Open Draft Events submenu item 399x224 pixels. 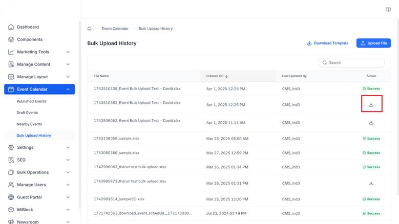(x=27, y=113)
